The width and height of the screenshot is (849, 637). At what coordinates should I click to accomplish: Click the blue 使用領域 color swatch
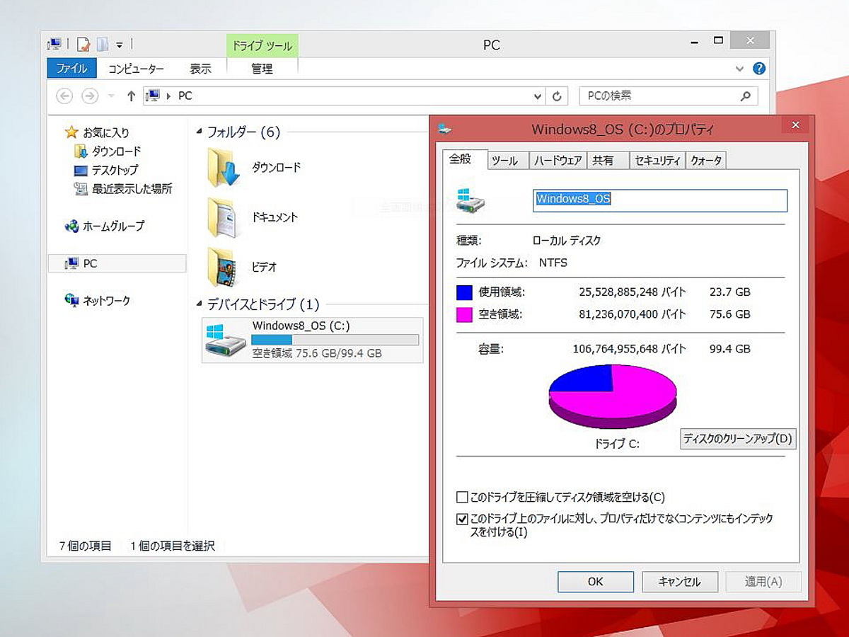click(464, 292)
